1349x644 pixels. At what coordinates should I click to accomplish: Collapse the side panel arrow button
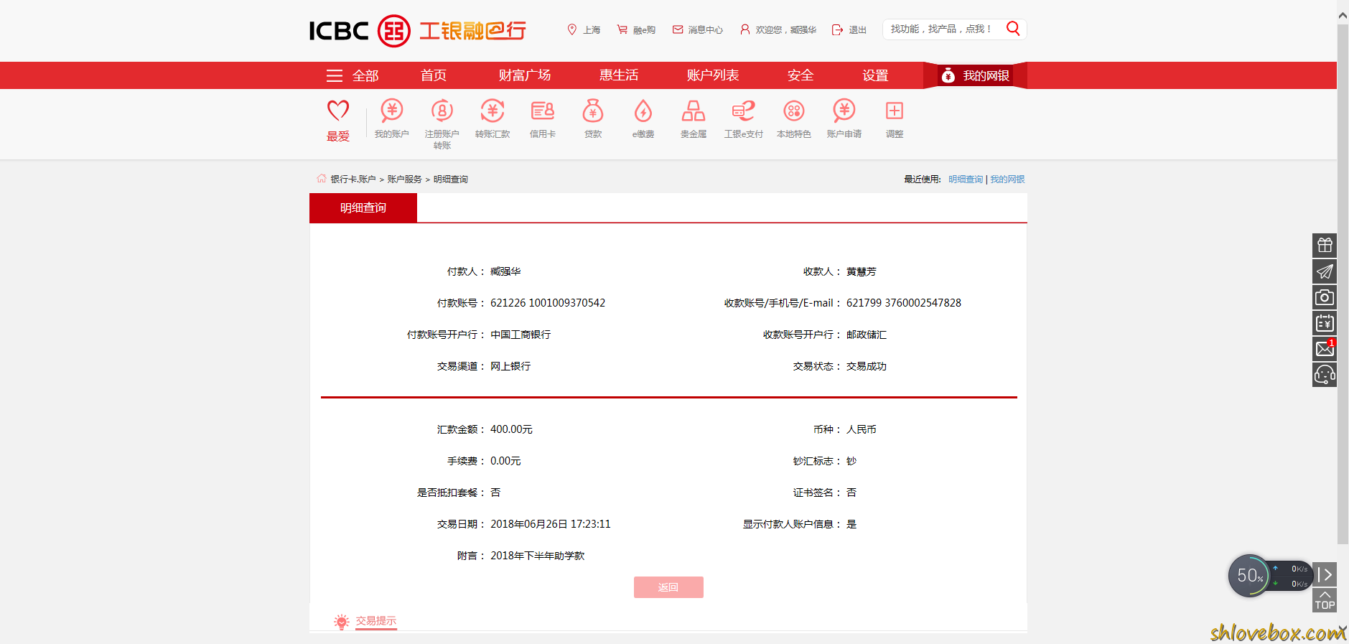pyautogui.click(x=1325, y=574)
